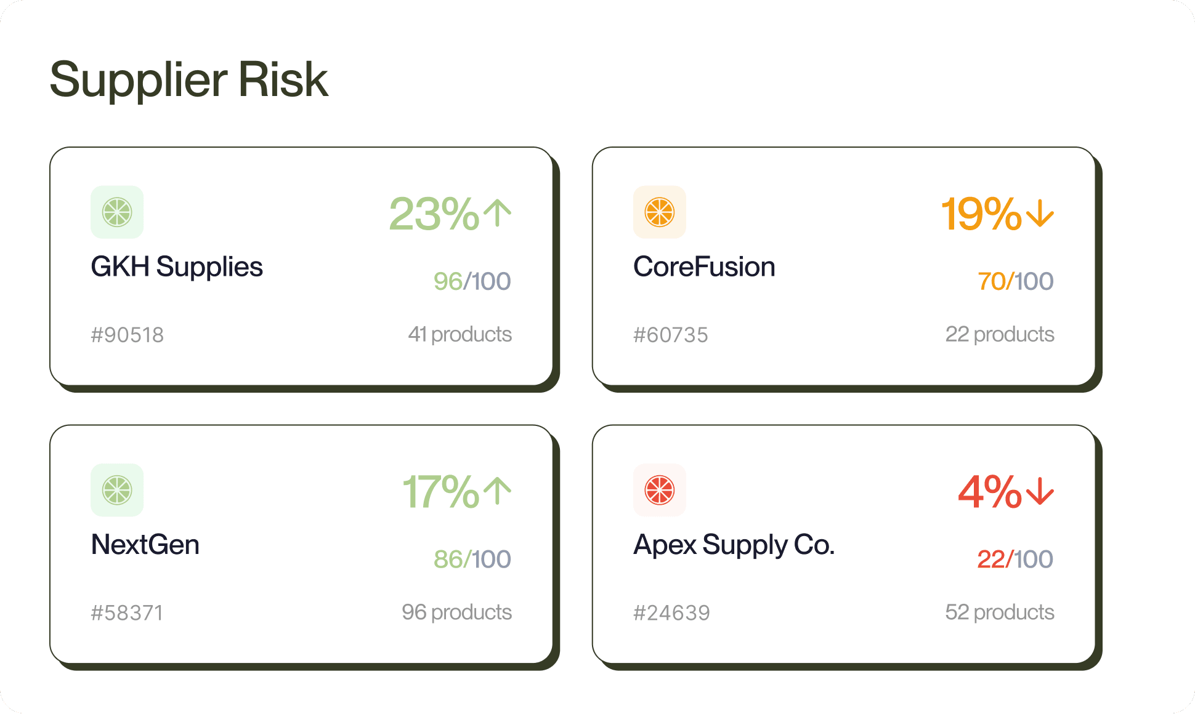
Task: Click the green lime icon on GKH Supplies card
Action: (x=116, y=212)
